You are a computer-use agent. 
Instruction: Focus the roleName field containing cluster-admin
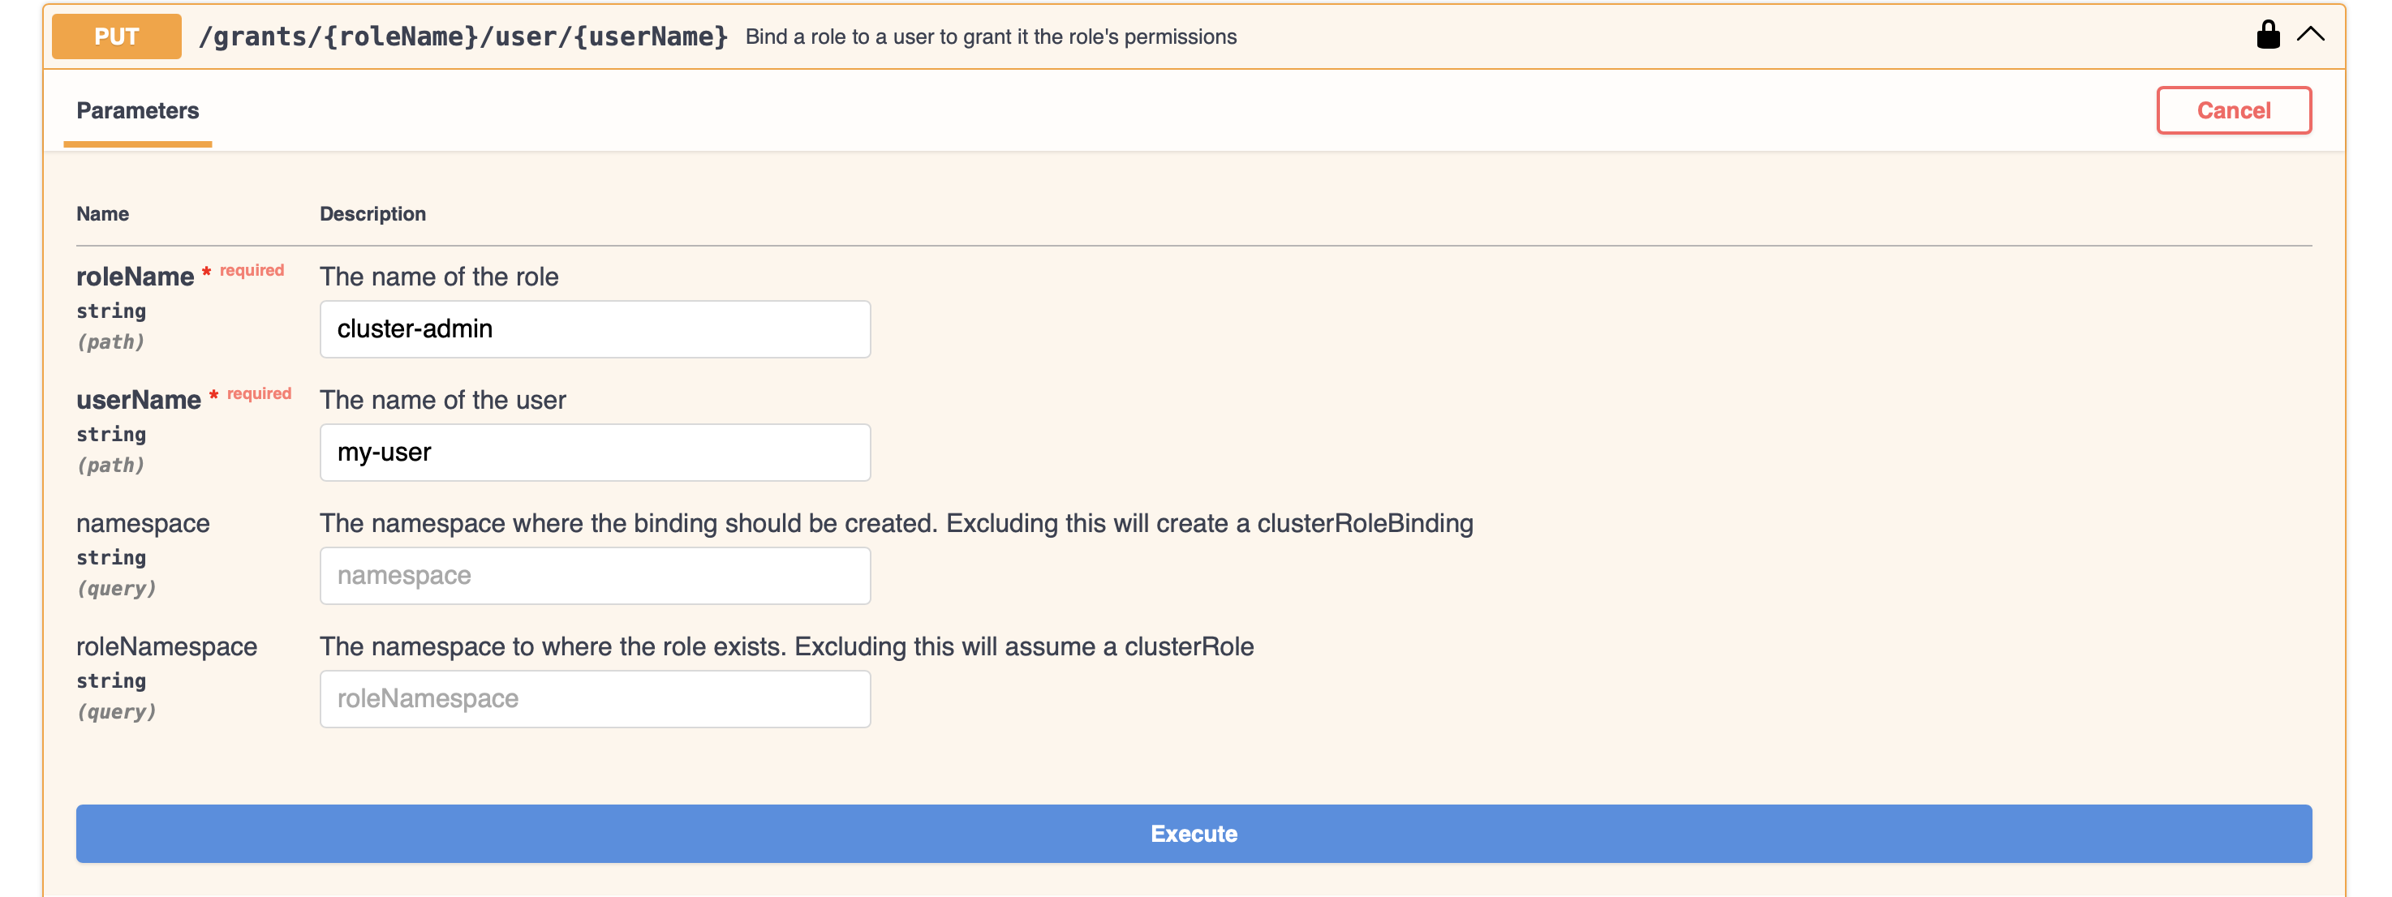coord(594,328)
